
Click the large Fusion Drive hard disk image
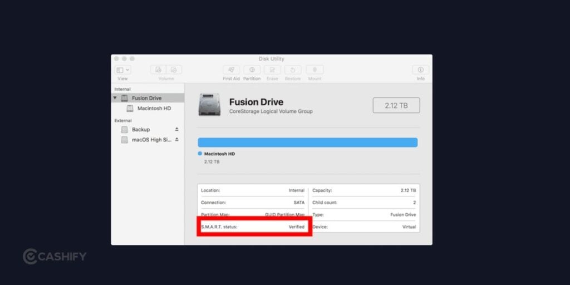[209, 105]
